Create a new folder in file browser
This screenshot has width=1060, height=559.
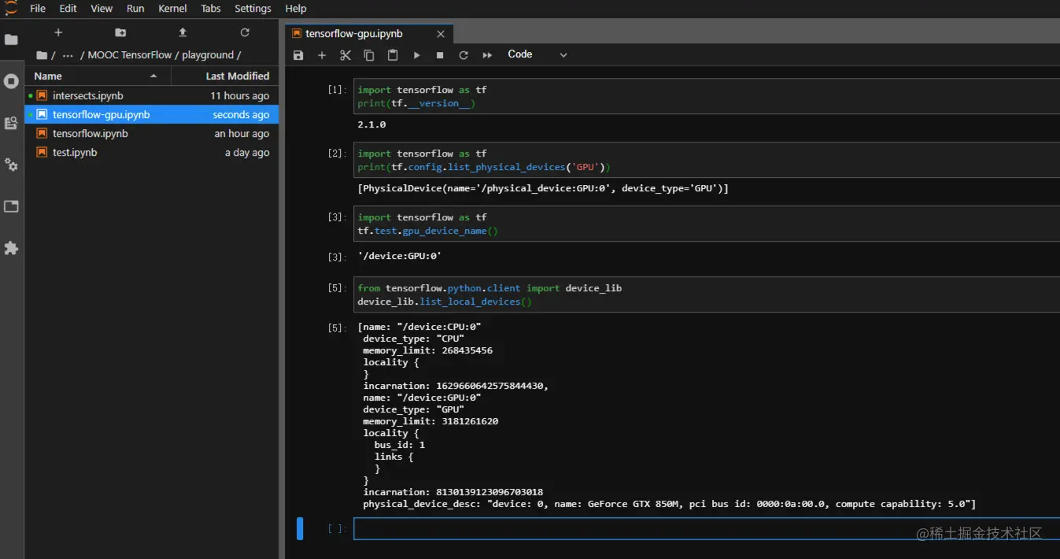(120, 32)
